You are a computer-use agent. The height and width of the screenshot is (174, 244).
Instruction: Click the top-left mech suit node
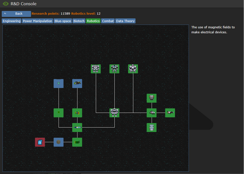point(96,69)
